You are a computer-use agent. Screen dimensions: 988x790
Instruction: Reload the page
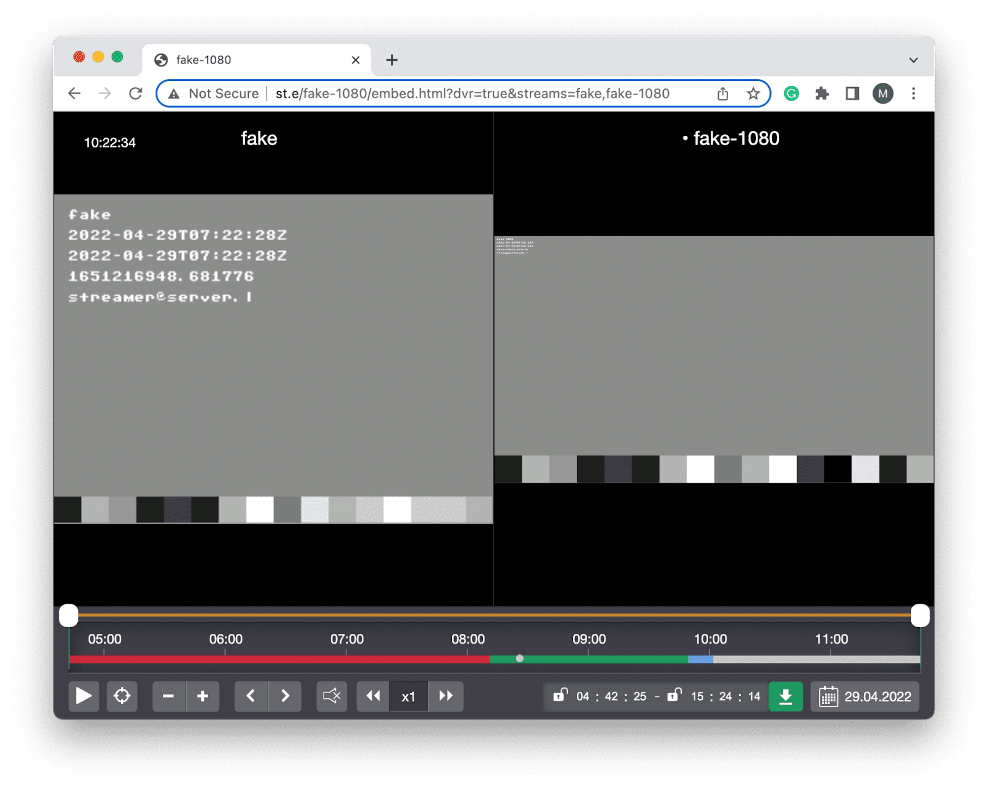pyautogui.click(x=136, y=93)
